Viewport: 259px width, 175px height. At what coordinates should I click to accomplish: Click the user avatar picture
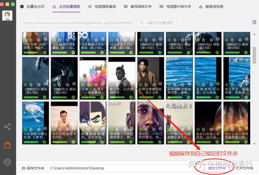(7, 16)
